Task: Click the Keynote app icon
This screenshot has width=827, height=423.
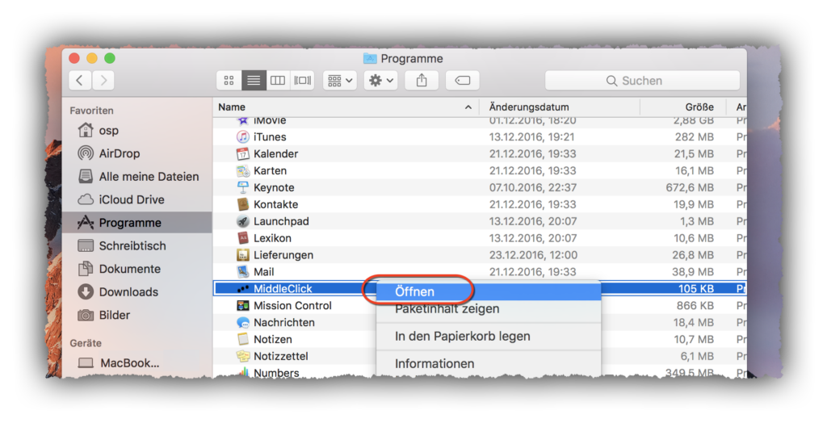Action: (x=242, y=188)
